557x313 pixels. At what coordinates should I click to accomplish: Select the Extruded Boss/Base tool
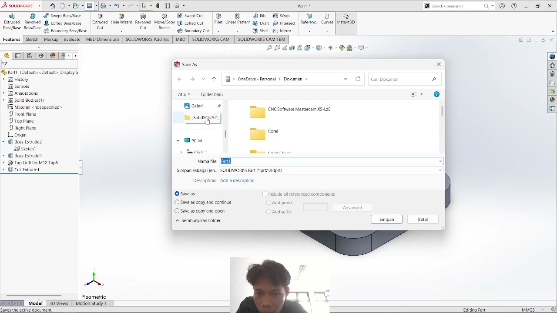pyautogui.click(x=12, y=22)
